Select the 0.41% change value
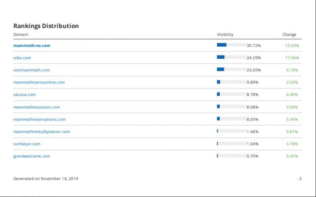Viewport: 316px width, 197px height. point(292,156)
